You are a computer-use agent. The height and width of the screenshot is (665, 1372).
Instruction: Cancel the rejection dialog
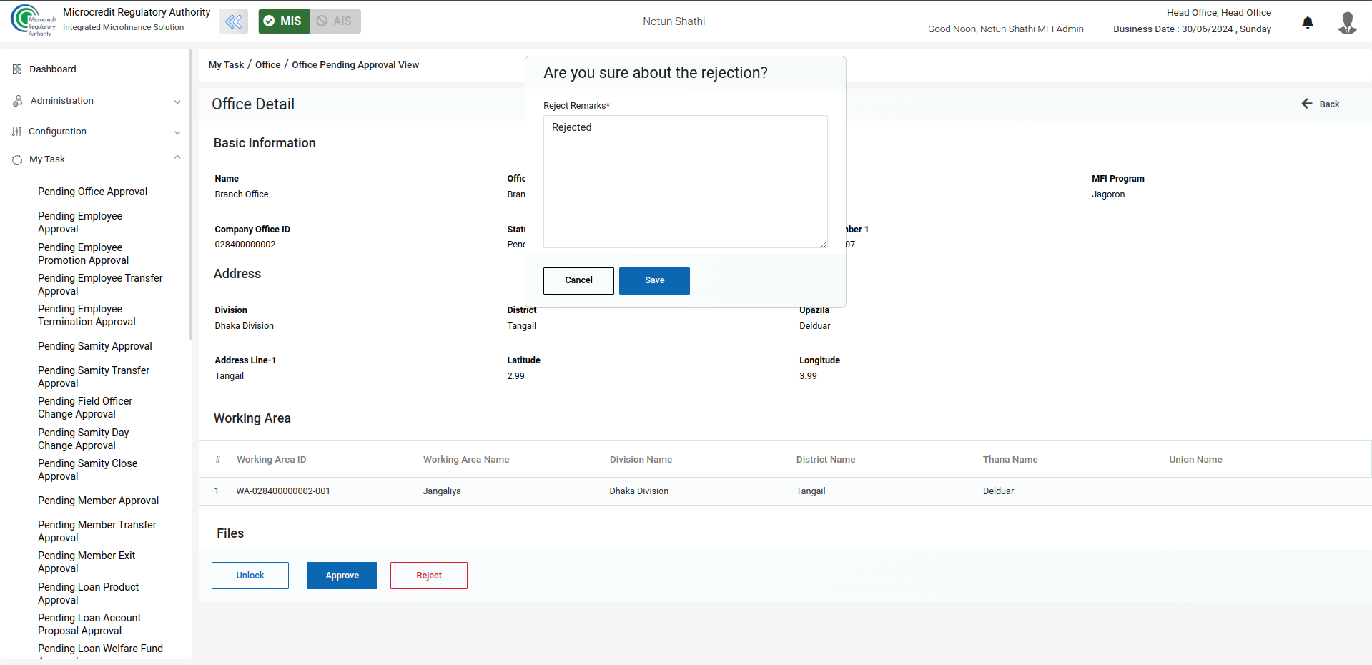578,280
